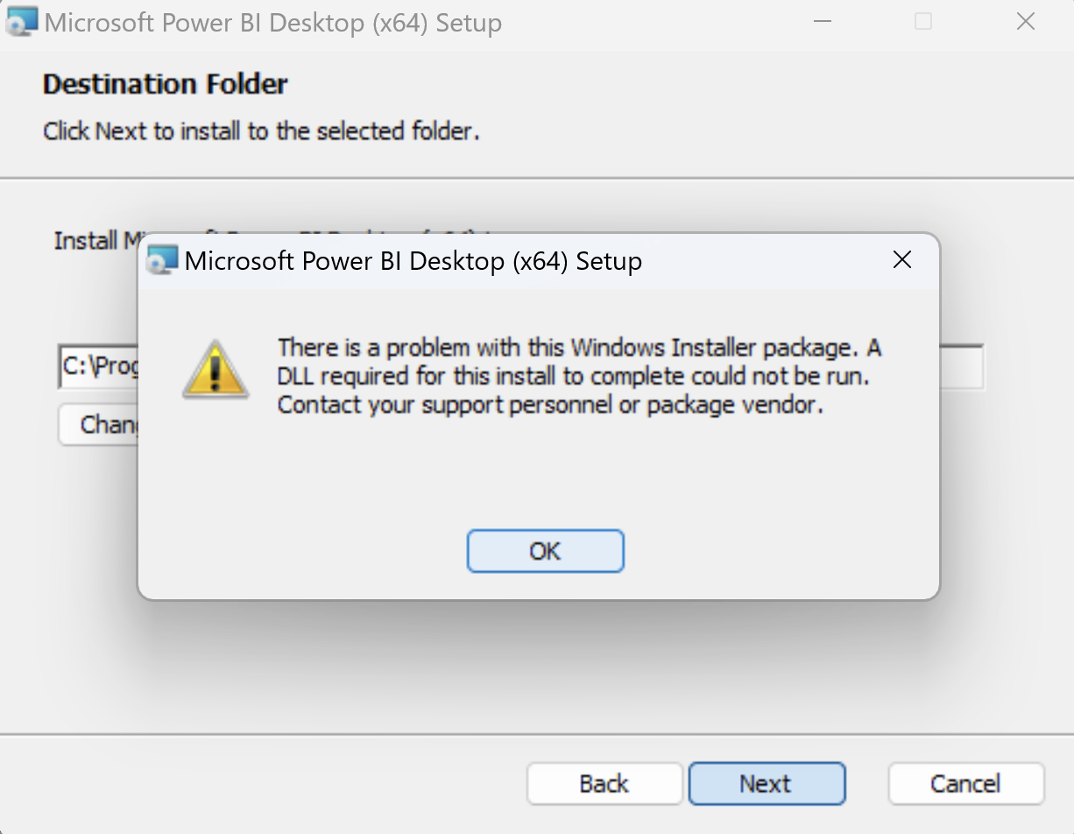Click OK to dismiss the error dialog
Screen dimensions: 1074x834
click(x=545, y=551)
